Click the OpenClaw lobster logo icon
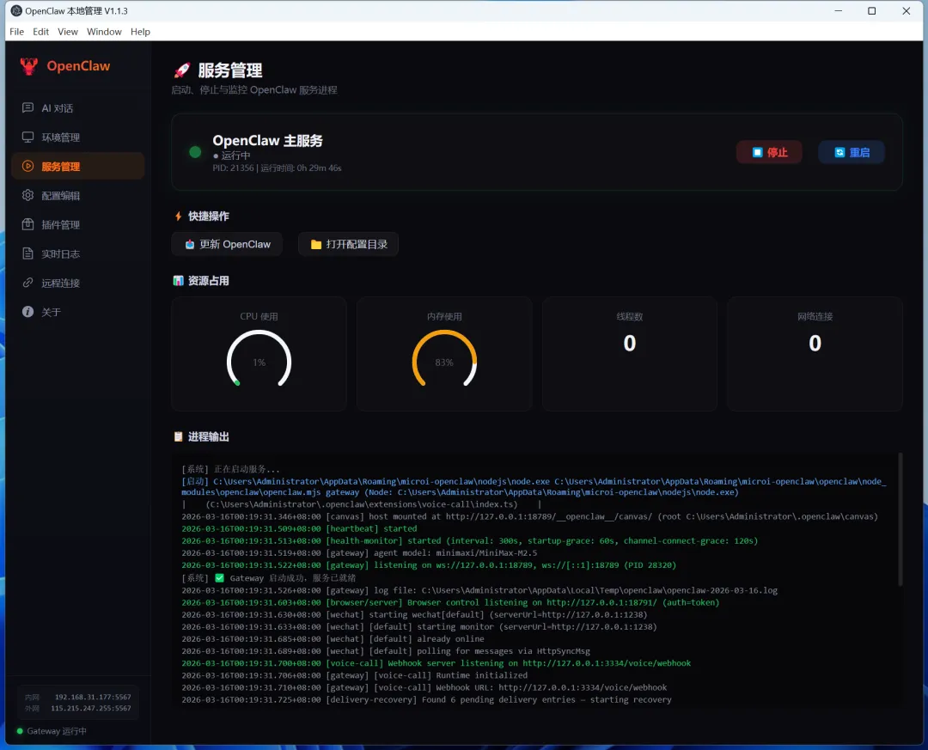The image size is (928, 750). [x=28, y=65]
